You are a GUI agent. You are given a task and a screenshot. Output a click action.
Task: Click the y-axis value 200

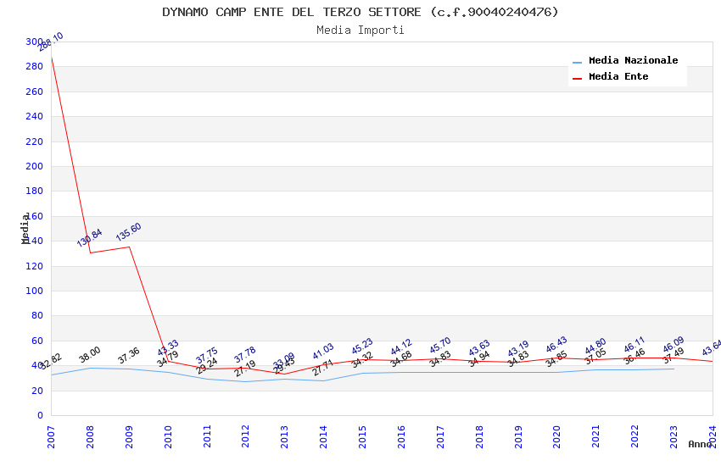coord(34,166)
